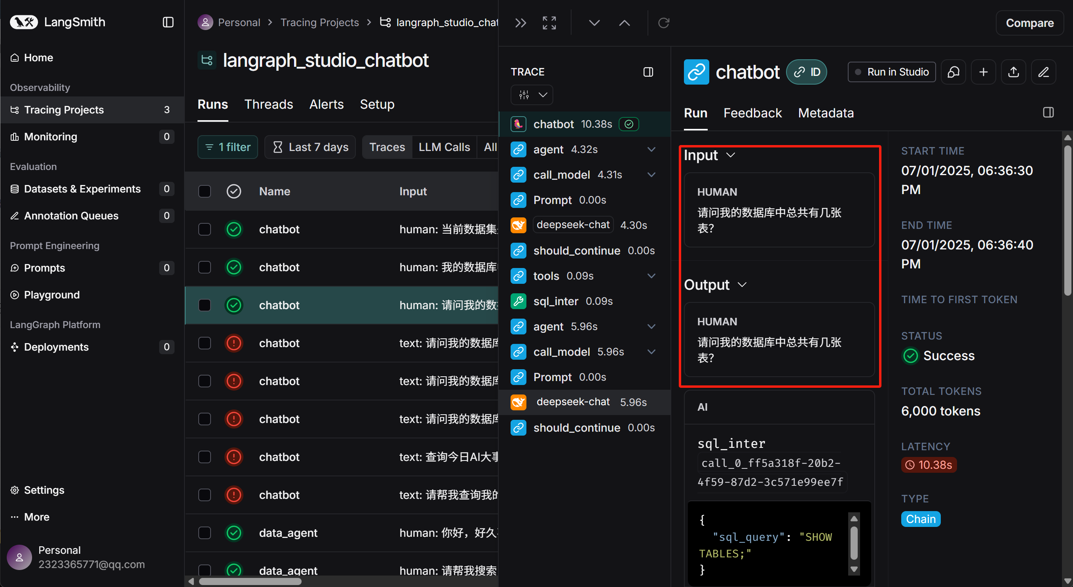Open Deployments page

coord(92,347)
